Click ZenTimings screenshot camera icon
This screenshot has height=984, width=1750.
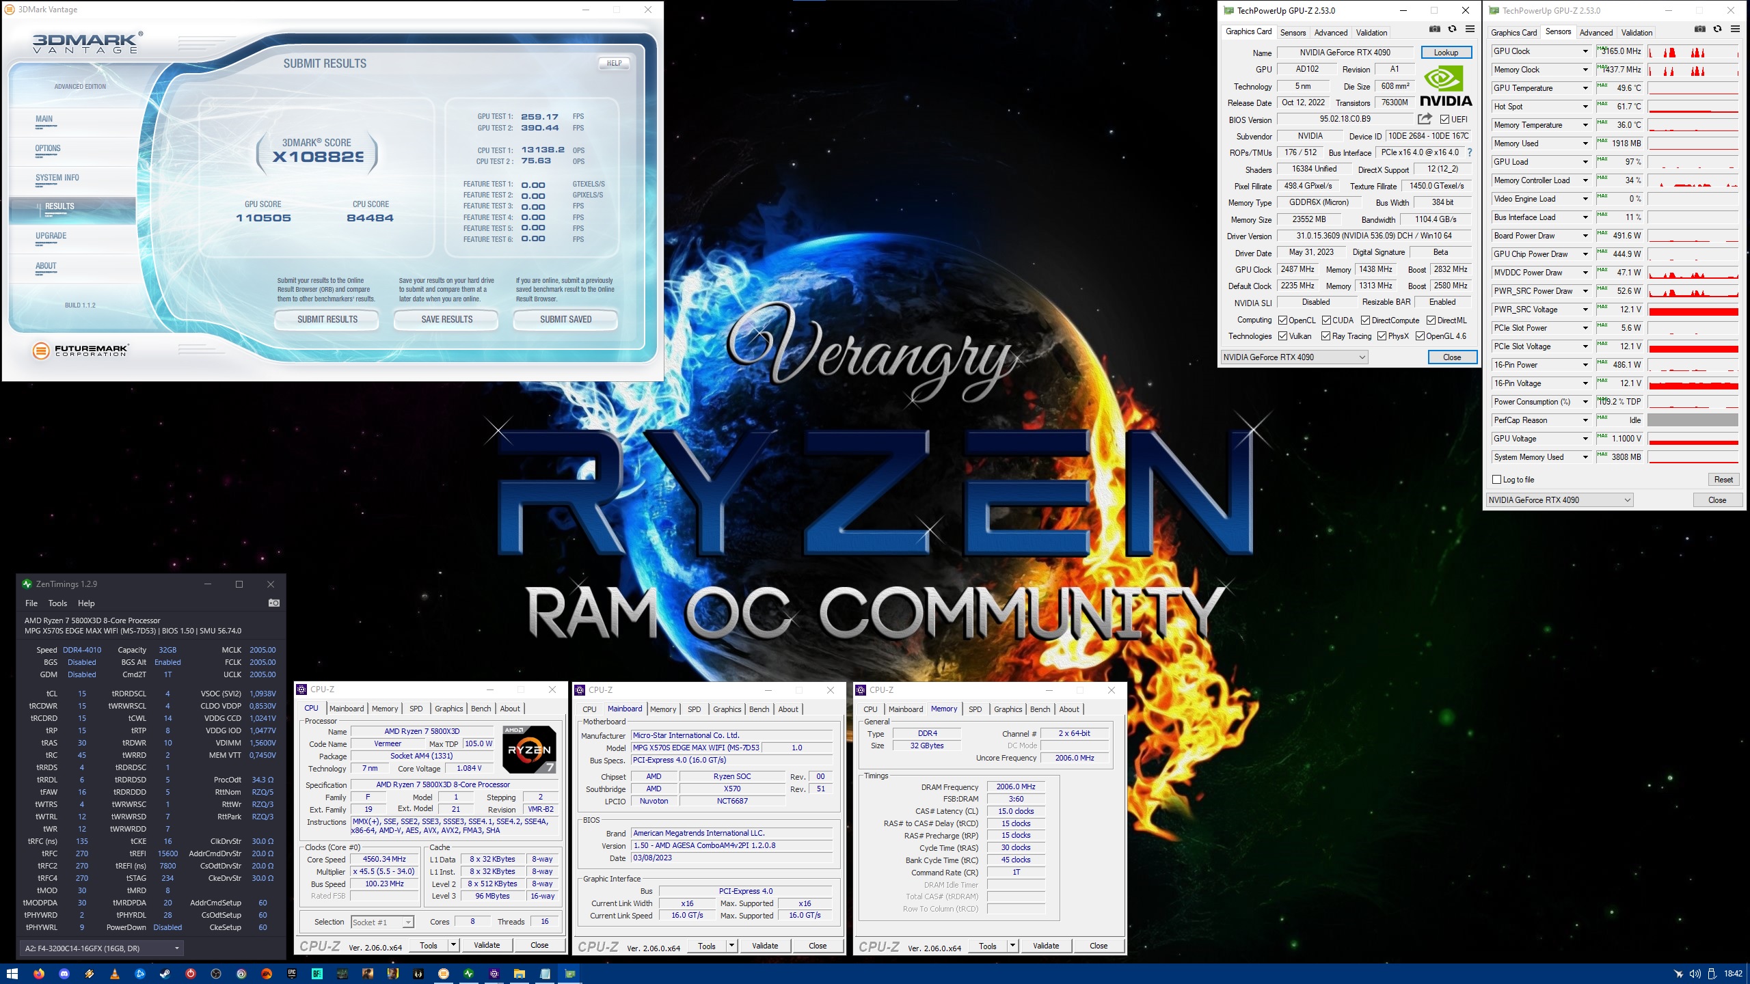(x=273, y=603)
